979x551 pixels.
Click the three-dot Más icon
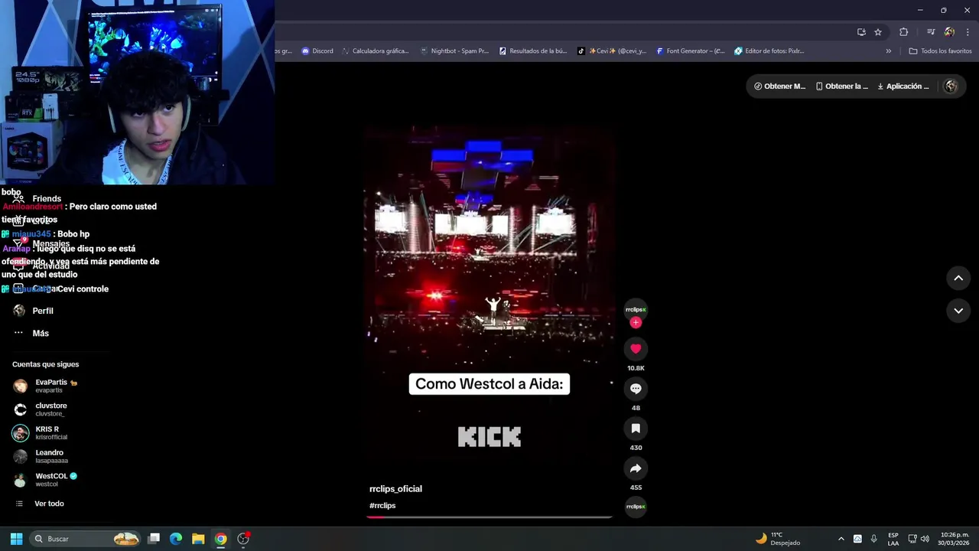click(19, 333)
